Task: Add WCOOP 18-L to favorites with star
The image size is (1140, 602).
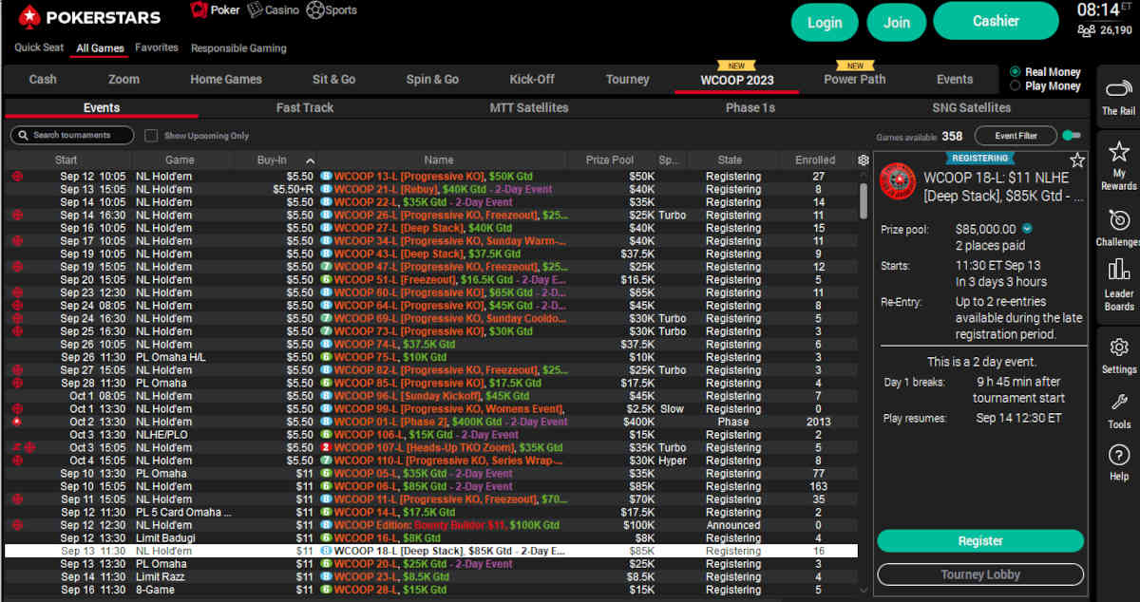Action: point(1076,160)
